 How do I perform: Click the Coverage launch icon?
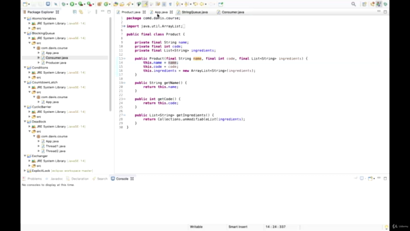coord(80,4)
